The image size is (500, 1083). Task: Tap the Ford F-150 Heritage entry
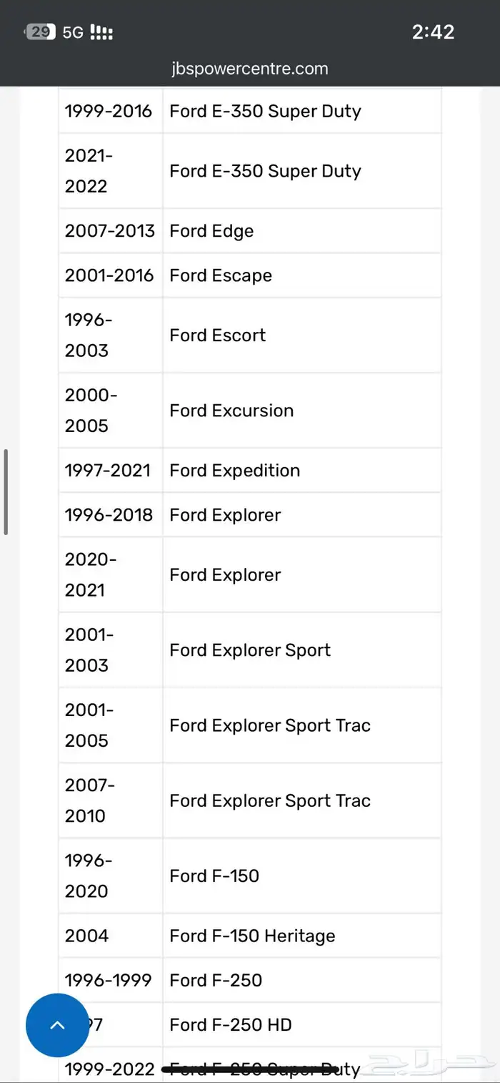pos(252,936)
